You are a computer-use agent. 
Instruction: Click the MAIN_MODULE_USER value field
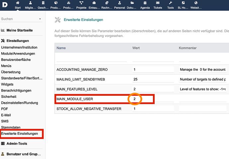(153, 99)
